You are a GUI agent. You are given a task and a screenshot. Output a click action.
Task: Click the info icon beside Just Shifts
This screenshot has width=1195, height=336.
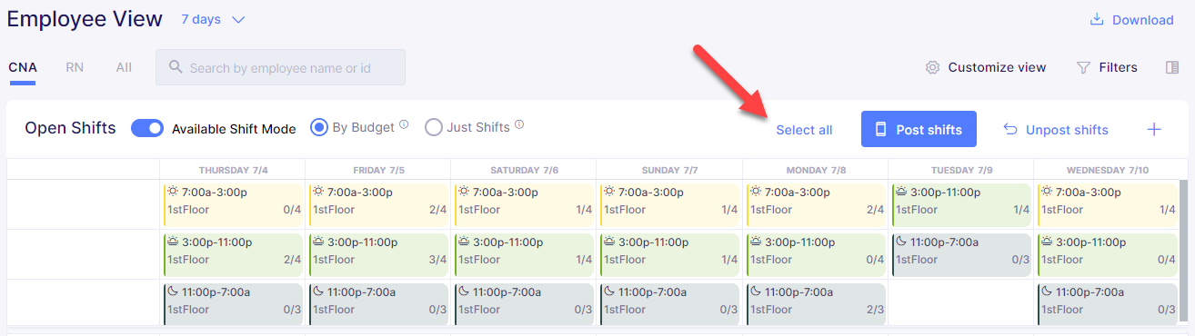pos(519,125)
